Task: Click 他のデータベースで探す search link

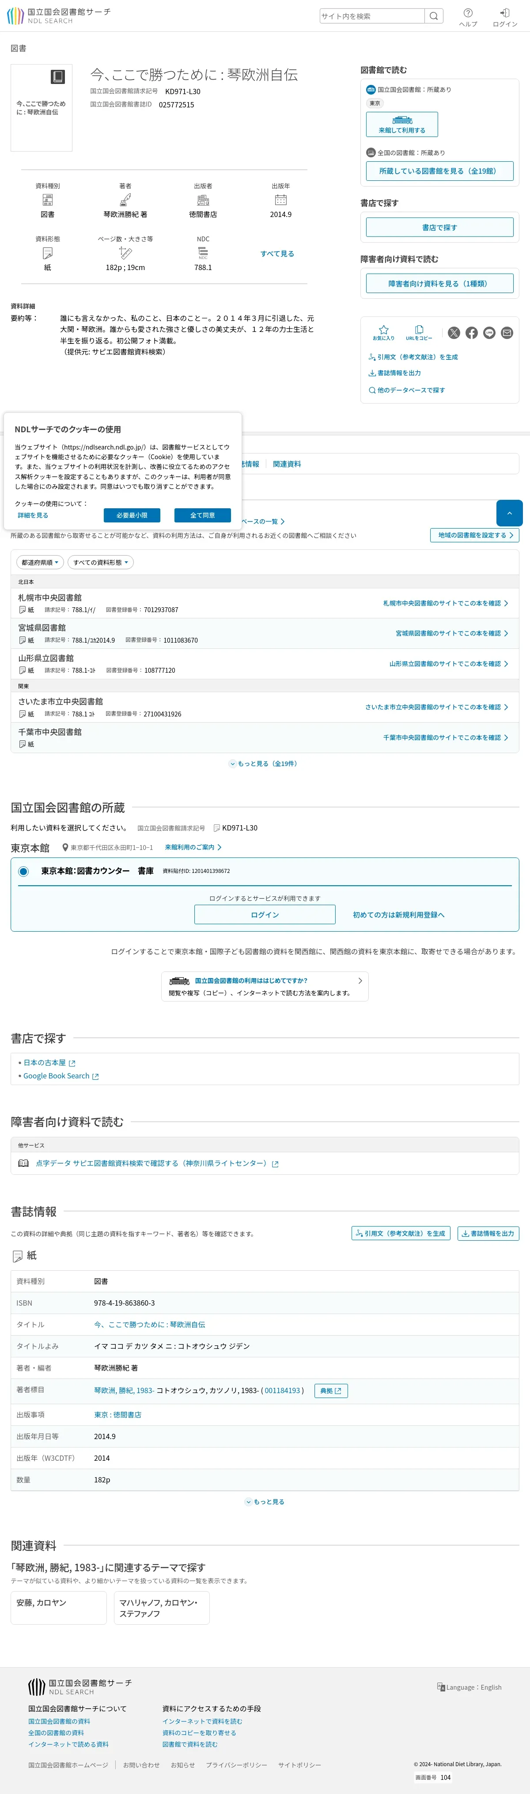Action: pos(407,390)
